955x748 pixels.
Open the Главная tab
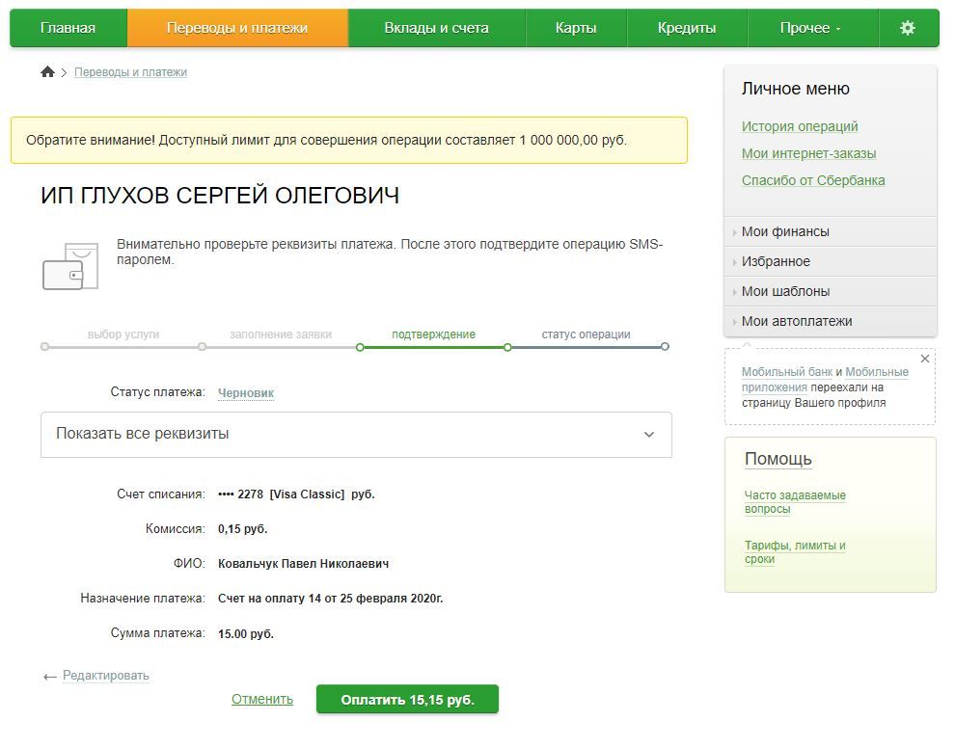[x=68, y=28]
